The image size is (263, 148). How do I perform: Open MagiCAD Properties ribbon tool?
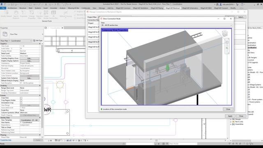(x=23, y=13)
